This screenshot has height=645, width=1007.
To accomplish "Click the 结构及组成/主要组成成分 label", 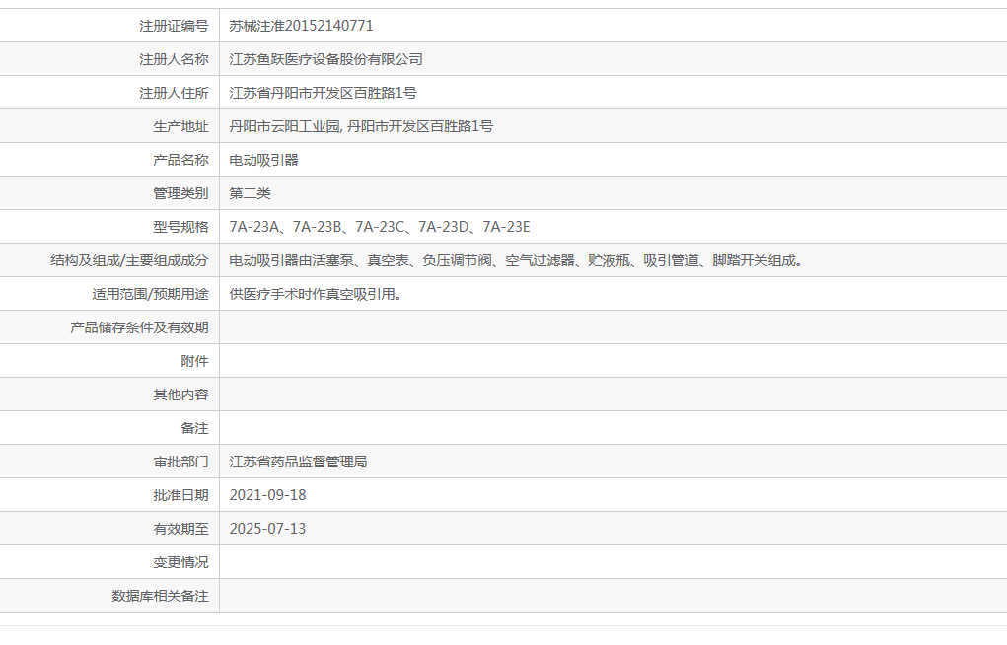I will pos(130,260).
